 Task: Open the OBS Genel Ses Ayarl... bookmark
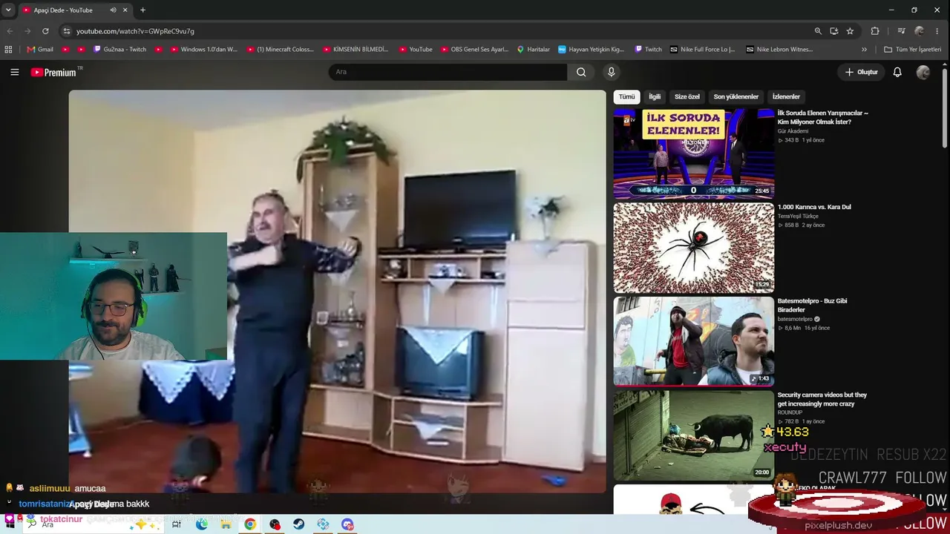click(474, 50)
